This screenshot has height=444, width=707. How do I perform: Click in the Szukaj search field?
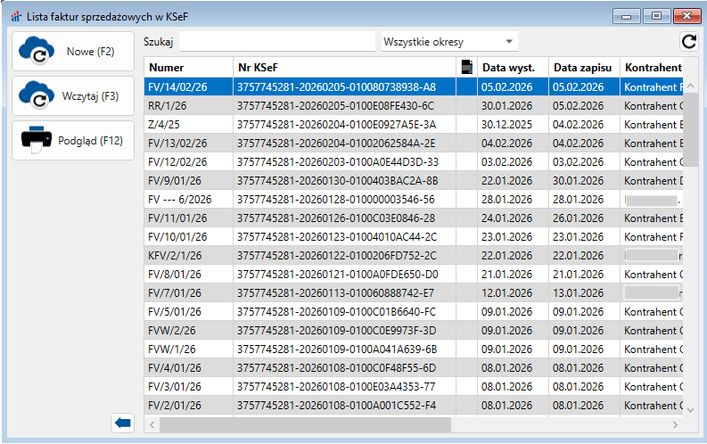click(277, 41)
